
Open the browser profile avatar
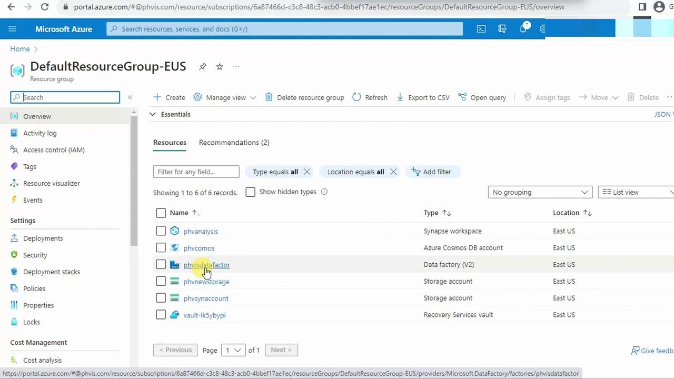coord(659,7)
